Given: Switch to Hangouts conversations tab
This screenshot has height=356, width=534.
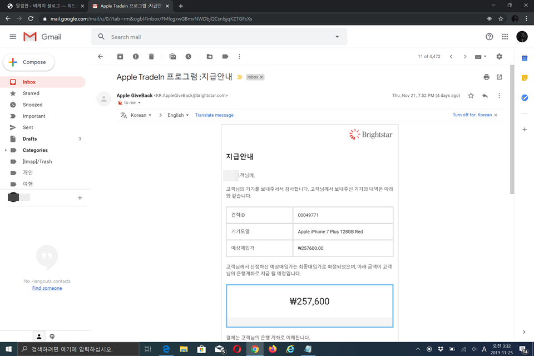Looking at the screenshot, I should point(52,337).
